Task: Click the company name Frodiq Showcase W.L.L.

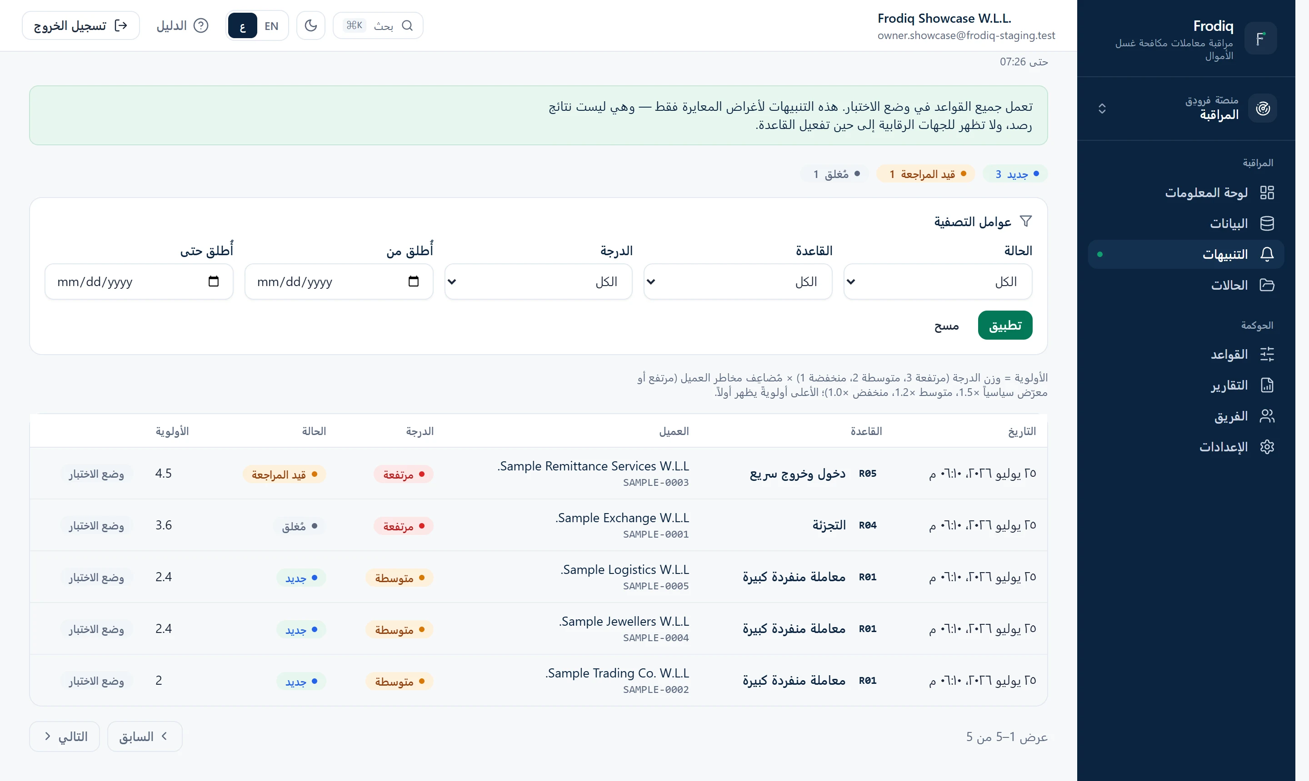Action: click(944, 19)
